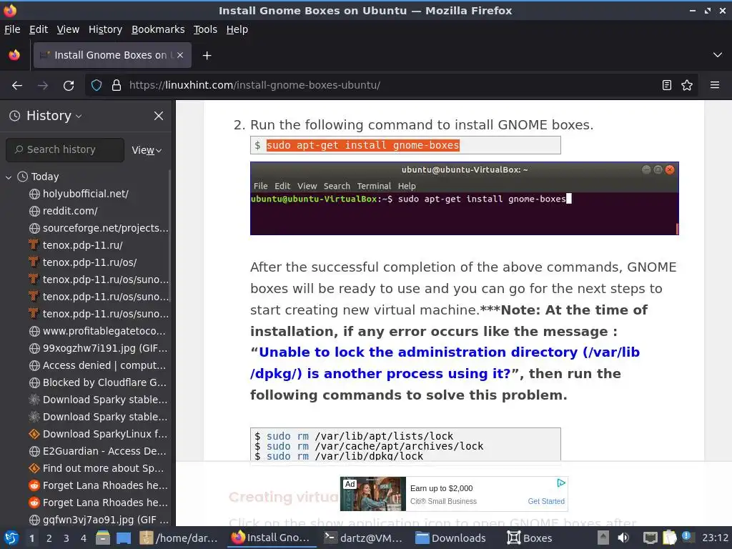This screenshot has width=732, height=549.
Task: Select the Install Gnome Boxes tab
Action: 112,55
